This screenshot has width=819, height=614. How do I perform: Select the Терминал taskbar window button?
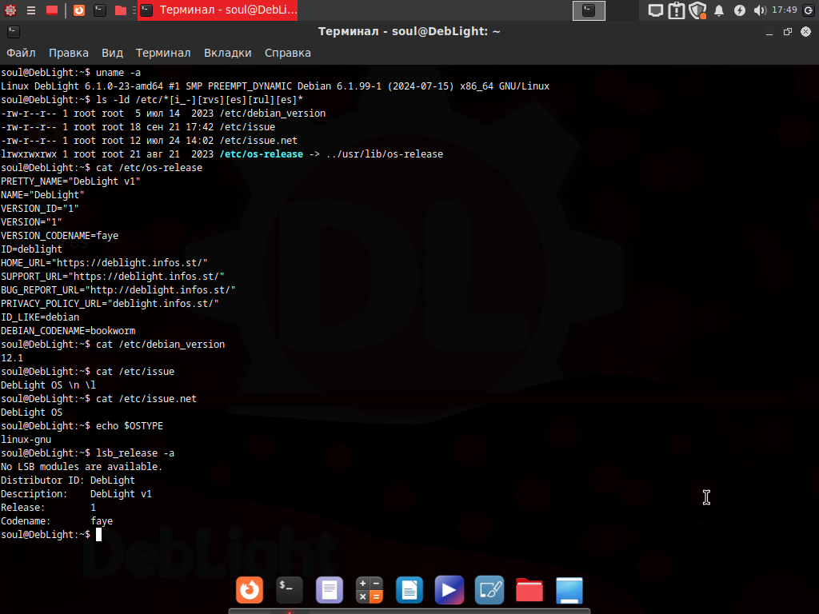218,10
